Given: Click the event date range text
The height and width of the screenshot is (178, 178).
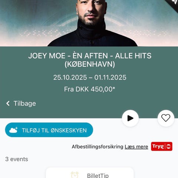Looking at the screenshot, I should pos(90,78).
